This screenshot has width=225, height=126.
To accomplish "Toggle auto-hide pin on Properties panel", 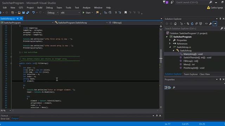I will coord(220,79).
